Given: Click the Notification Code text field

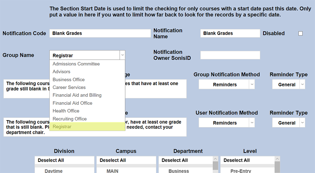Looking at the screenshot, I should [100, 34].
